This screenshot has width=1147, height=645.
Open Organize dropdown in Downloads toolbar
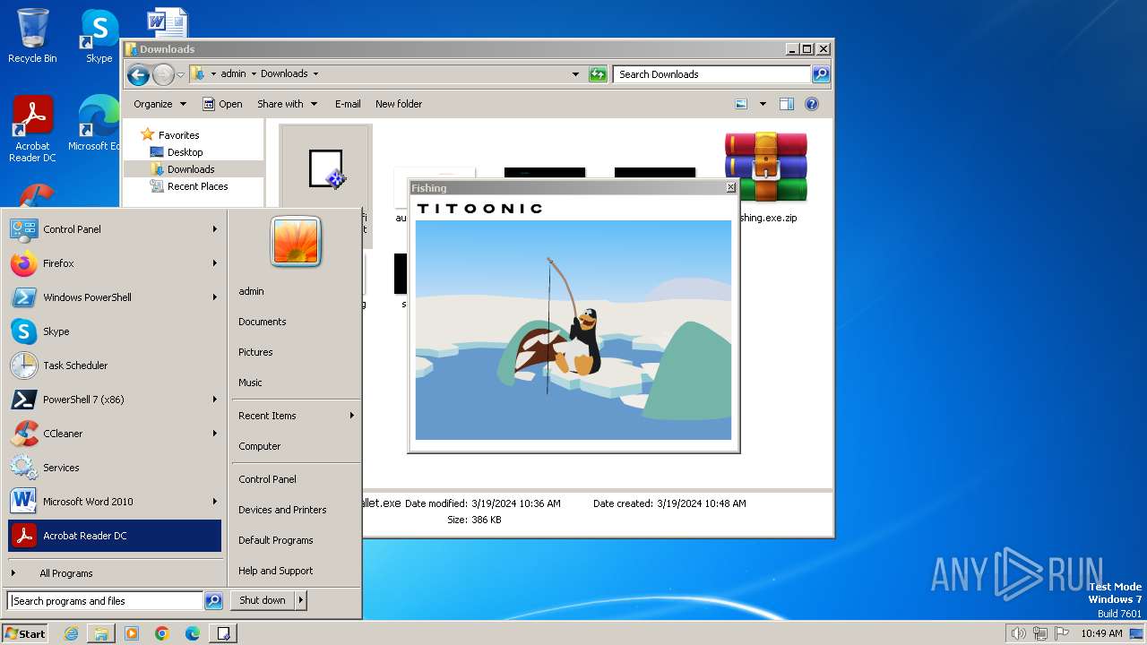click(160, 104)
